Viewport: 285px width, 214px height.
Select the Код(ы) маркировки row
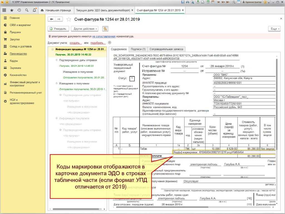(x=224, y=152)
